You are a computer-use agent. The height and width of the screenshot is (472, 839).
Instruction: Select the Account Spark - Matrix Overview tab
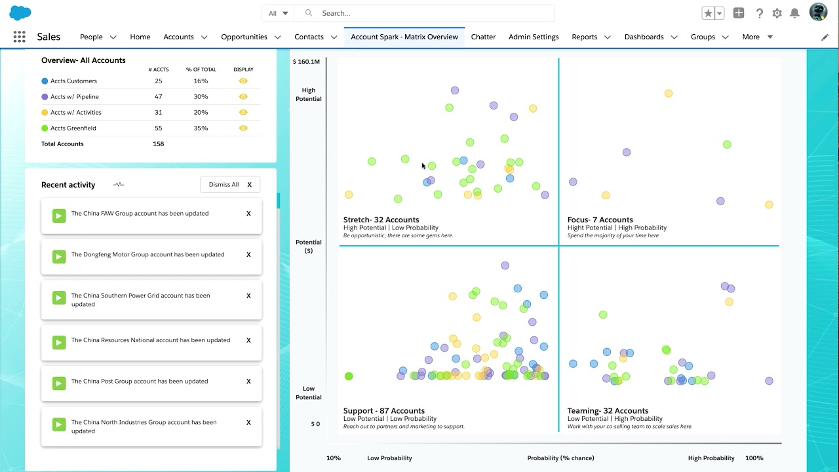tap(404, 37)
